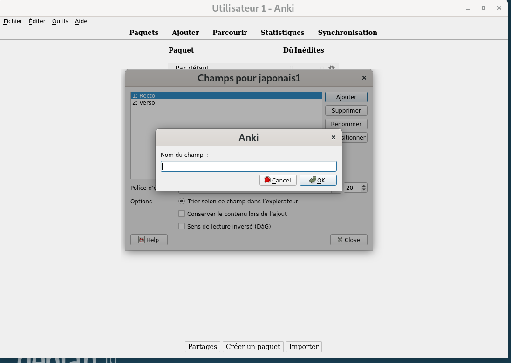Click the green arrow icon on OK
This screenshot has width=511, height=363.
click(312, 180)
